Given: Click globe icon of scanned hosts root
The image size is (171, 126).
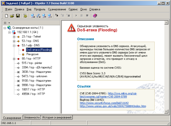Looking at the screenshot, I should pyautogui.click(x=9, y=28).
